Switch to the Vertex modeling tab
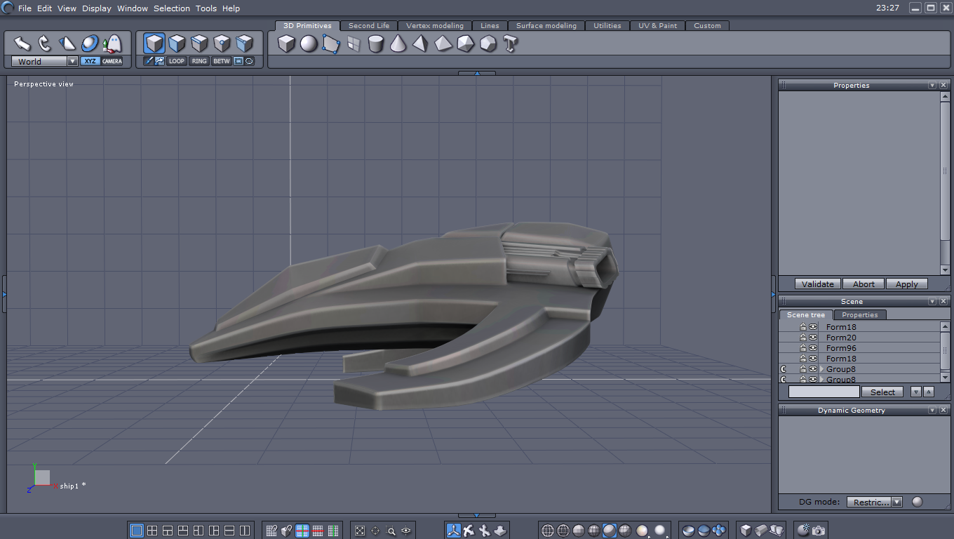This screenshot has height=539, width=954. (x=435, y=25)
